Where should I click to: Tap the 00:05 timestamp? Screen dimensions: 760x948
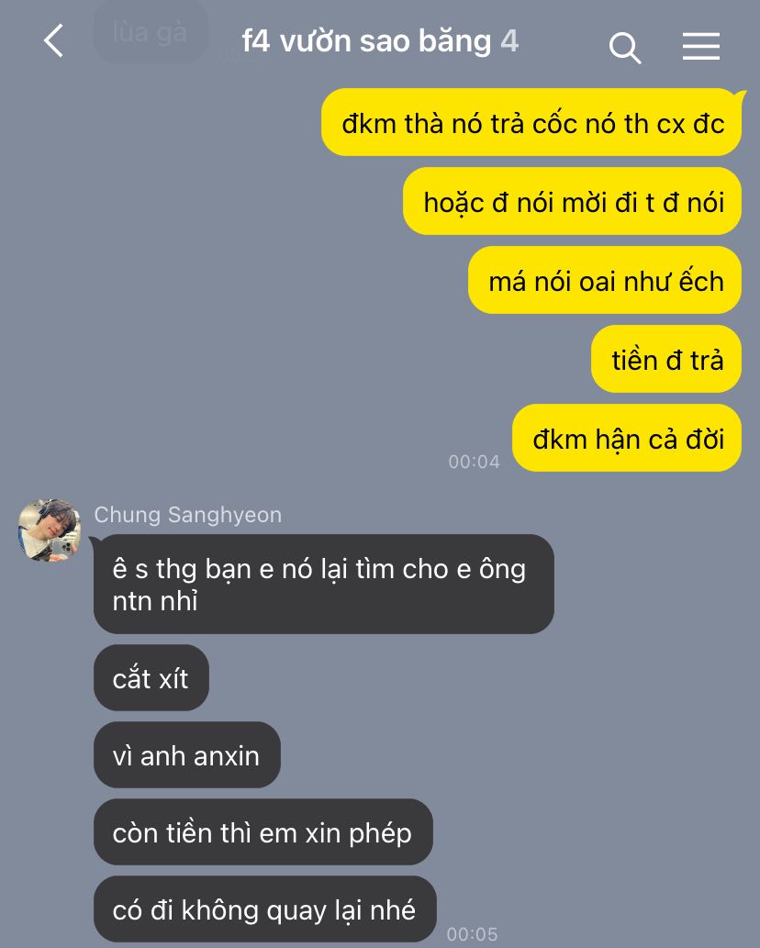pos(472,934)
